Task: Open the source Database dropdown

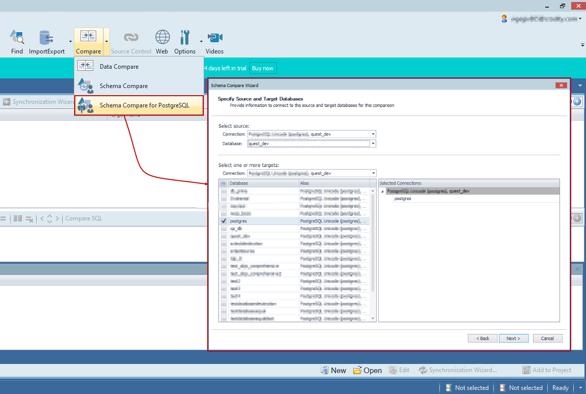Action: (x=373, y=144)
